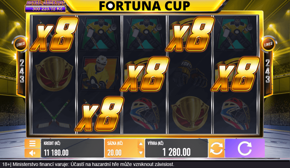Click the Sázka bet amount field
The image size is (290, 168).
click(x=121, y=148)
